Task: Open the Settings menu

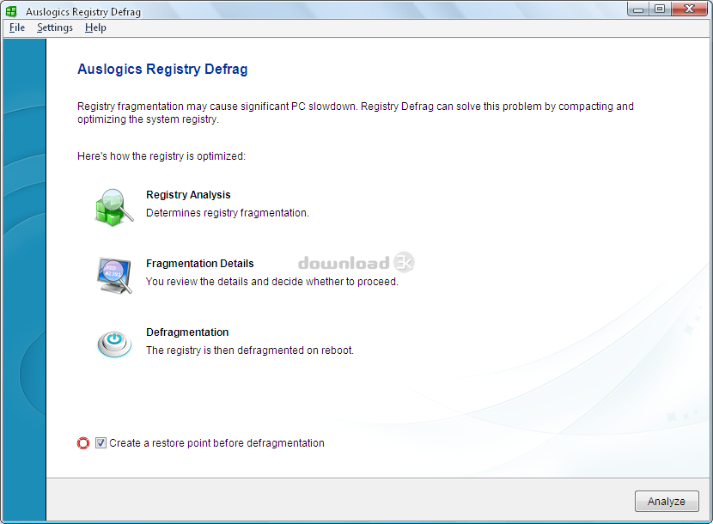Action: click(55, 27)
